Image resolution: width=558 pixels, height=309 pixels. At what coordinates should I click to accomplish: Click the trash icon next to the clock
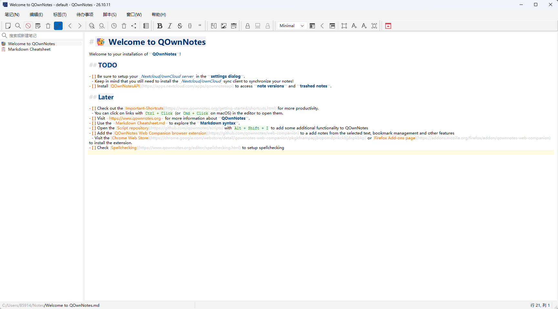(x=124, y=26)
